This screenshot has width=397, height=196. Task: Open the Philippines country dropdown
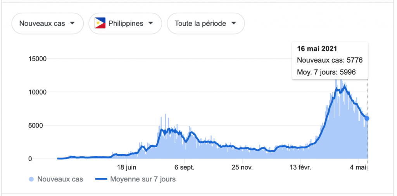125,24
